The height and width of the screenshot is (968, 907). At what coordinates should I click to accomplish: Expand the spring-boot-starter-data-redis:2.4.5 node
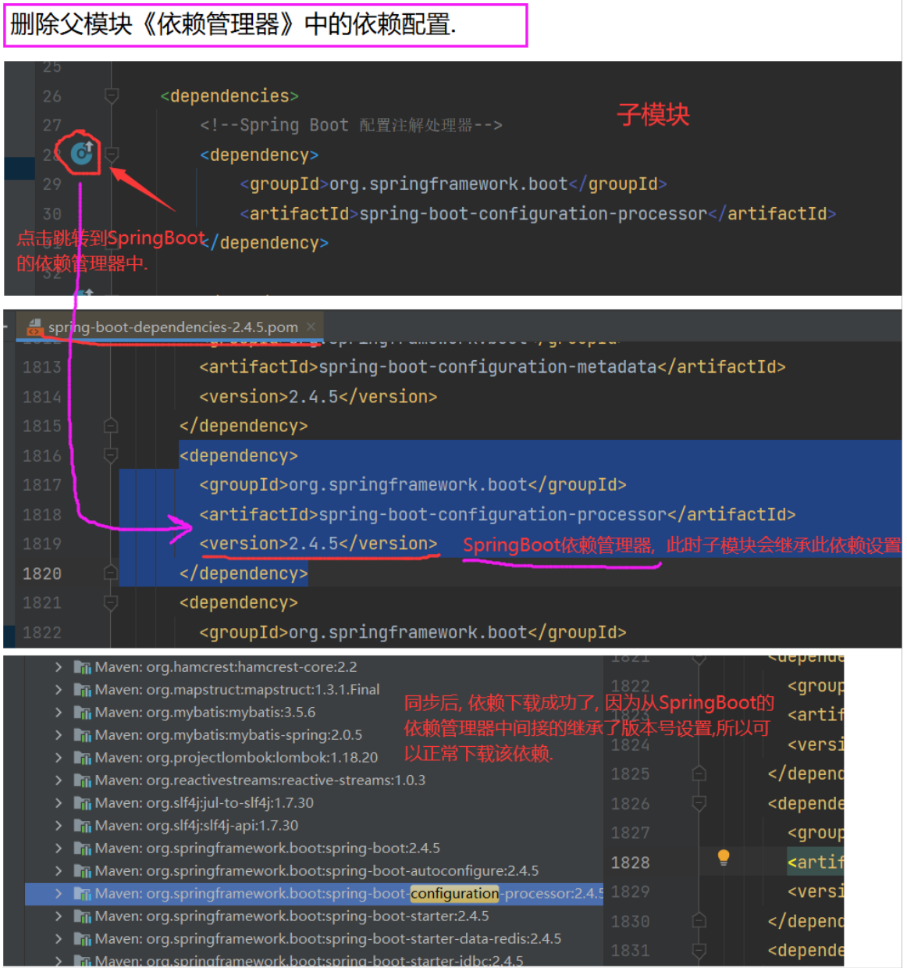point(59,939)
